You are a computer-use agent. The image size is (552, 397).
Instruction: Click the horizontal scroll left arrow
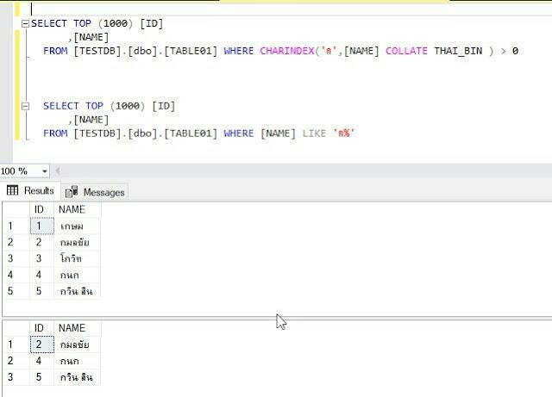[x=58, y=171]
